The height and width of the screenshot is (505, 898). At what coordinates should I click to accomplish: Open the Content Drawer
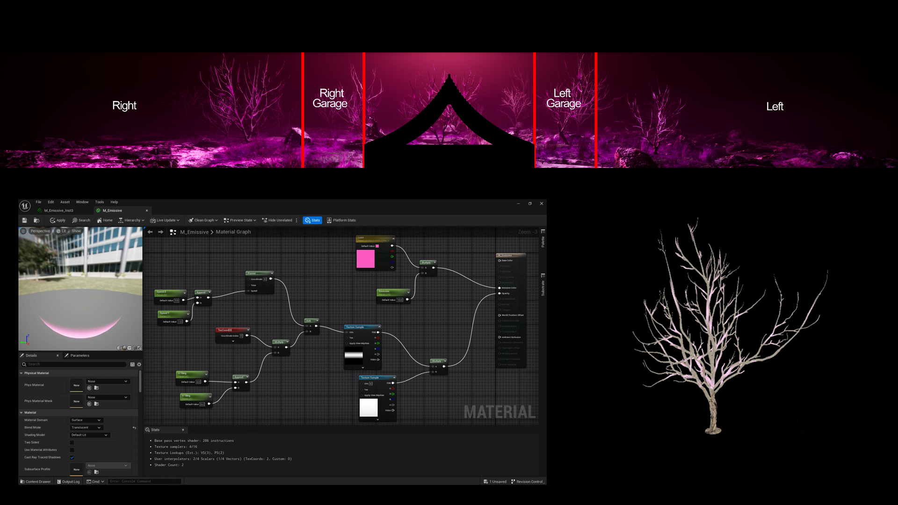point(35,482)
